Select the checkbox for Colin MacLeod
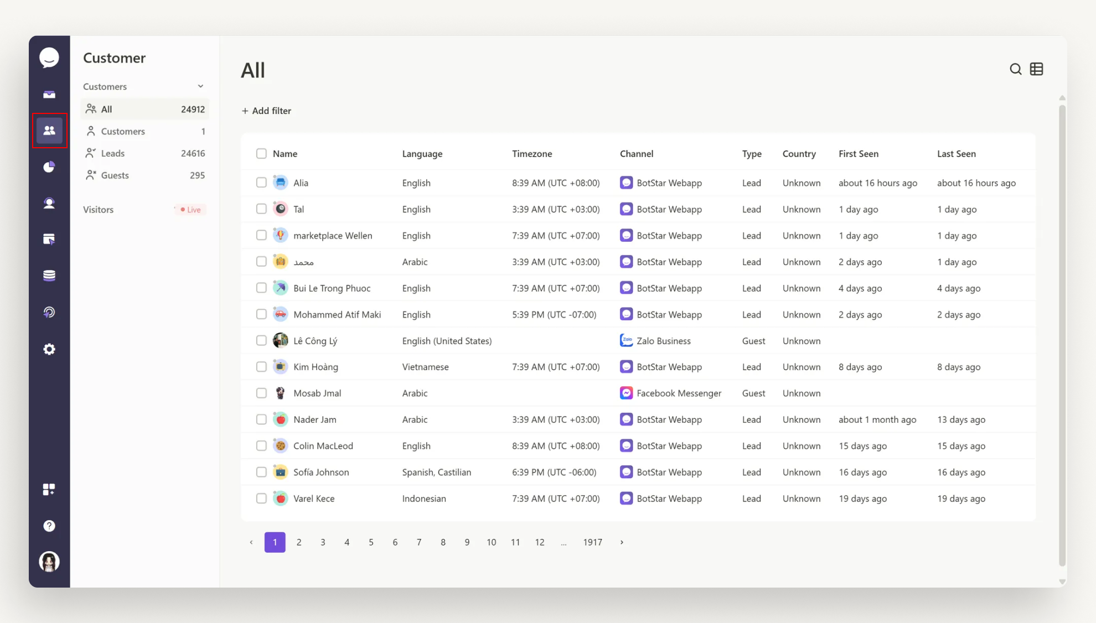Viewport: 1096px width, 623px height. coord(261,446)
